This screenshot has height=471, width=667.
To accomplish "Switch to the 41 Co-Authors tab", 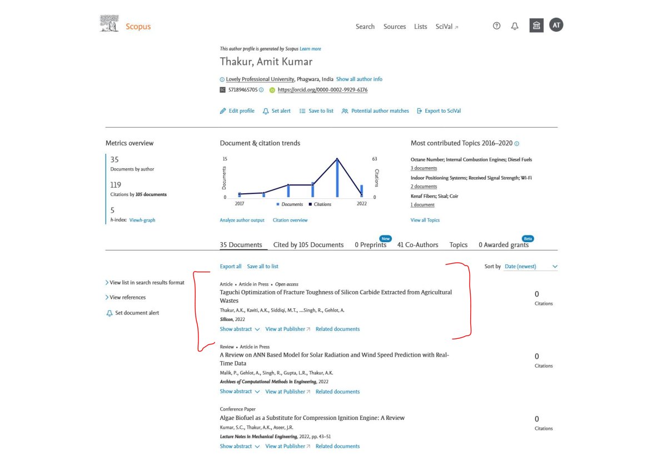I will coord(417,245).
